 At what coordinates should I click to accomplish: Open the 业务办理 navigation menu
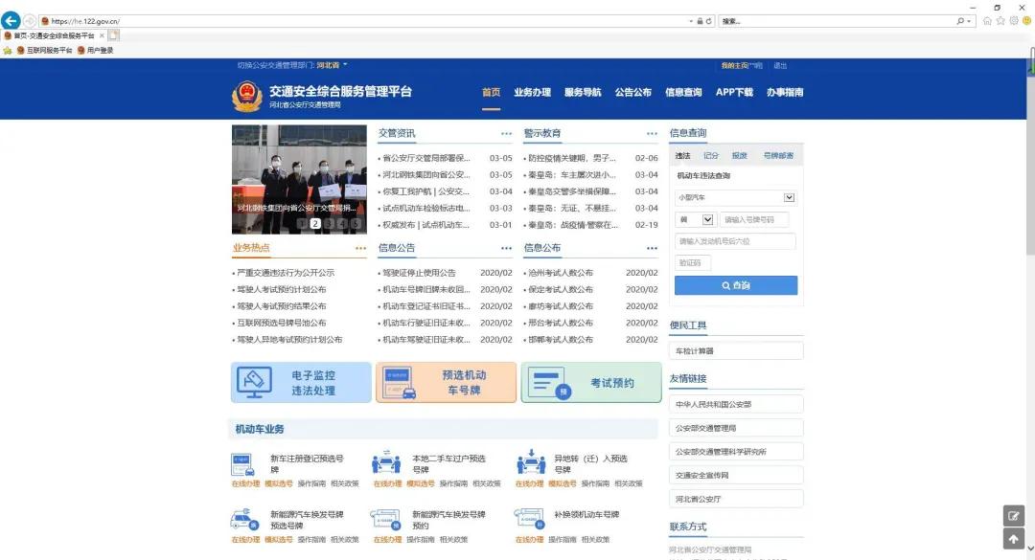pyautogui.click(x=533, y=92)
